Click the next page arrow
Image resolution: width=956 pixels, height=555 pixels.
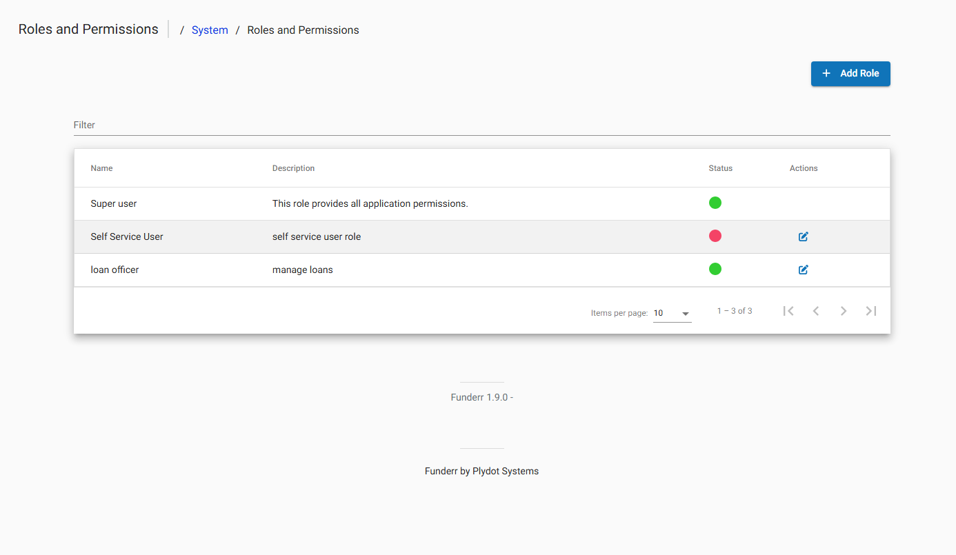(844, 310)
